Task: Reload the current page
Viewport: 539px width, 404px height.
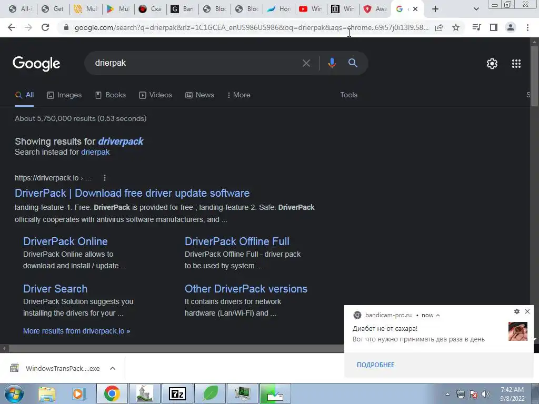Action: pyautogui.click(x=45, y=27)
